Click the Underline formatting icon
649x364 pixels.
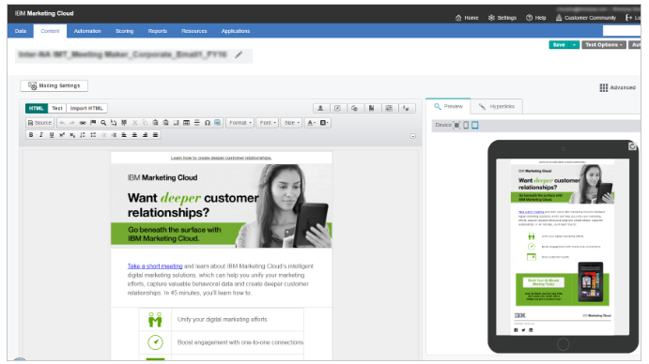point(52,135)
